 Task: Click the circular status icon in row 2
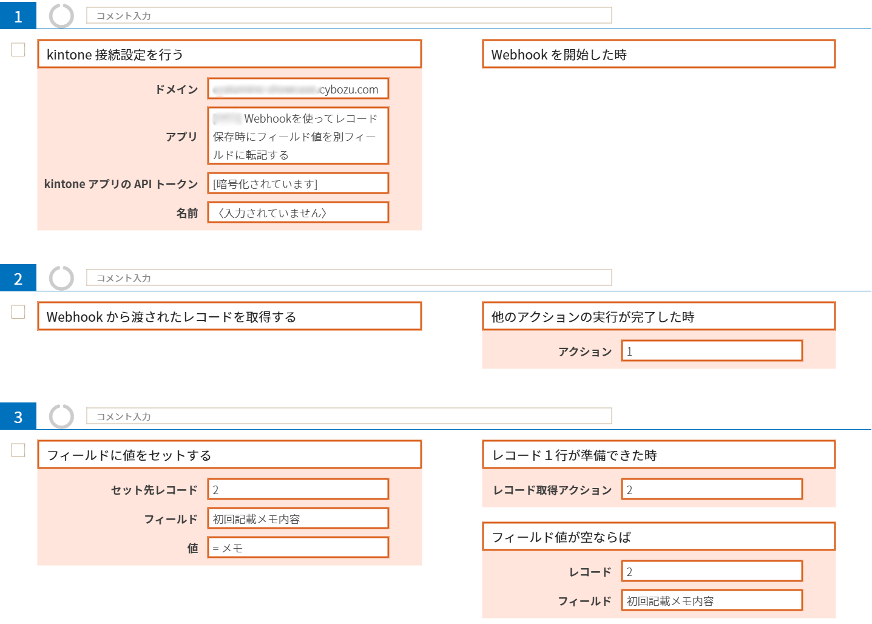click(x=61, y=278)
